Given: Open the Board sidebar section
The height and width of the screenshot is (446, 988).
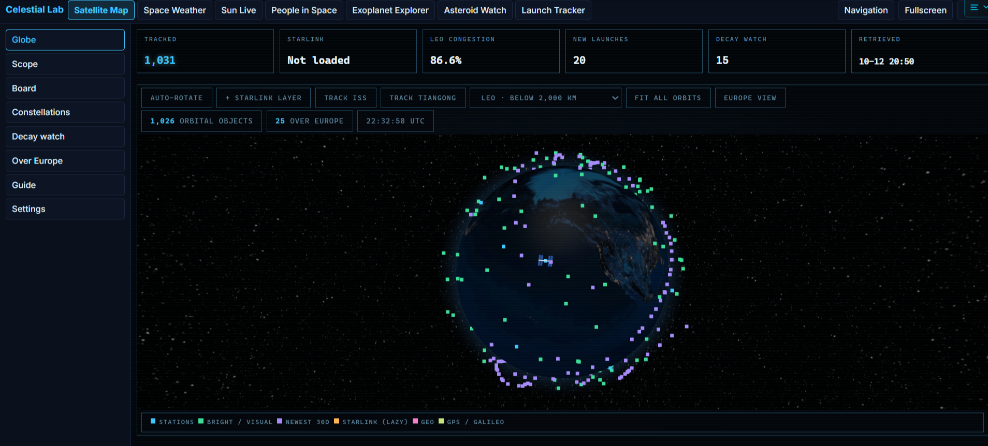Looking at the screenshot, I should tap(65, 88).
